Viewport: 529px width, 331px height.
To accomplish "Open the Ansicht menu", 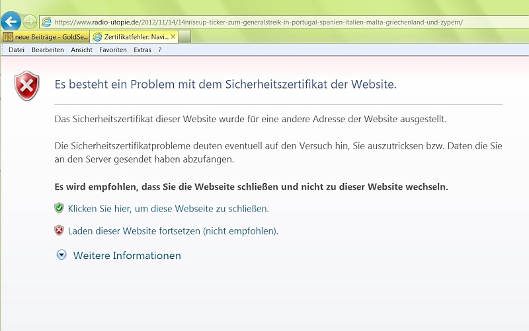I will (81, 50).
